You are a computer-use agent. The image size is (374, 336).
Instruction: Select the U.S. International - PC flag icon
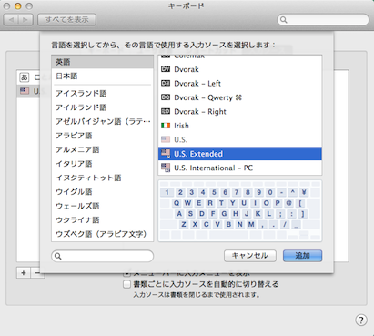(166, 168)
